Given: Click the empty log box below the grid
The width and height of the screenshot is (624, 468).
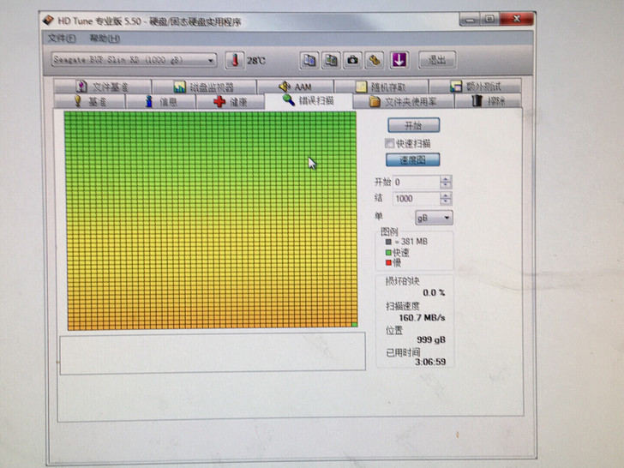Looking at the screenshot, I should 213,353.
